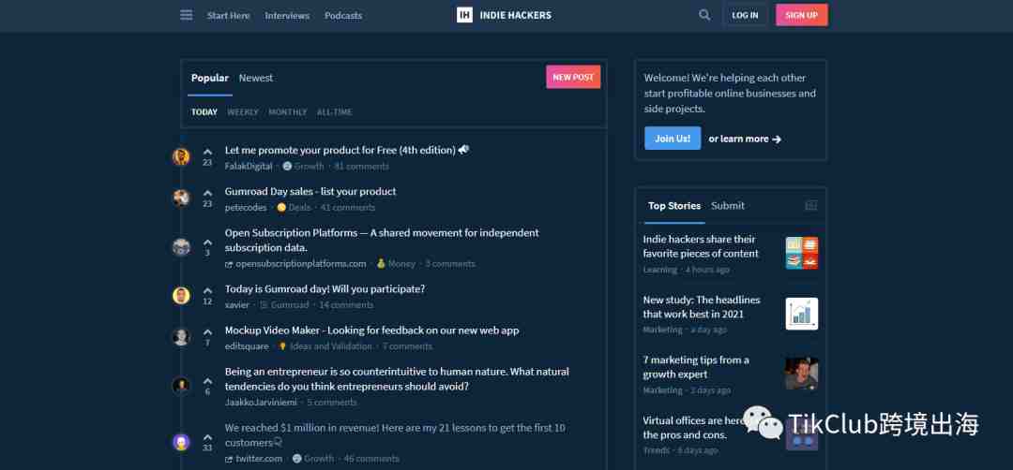1013x470 pixels.
Task: Click the LOG IN button
Action: tap(745, 15)
